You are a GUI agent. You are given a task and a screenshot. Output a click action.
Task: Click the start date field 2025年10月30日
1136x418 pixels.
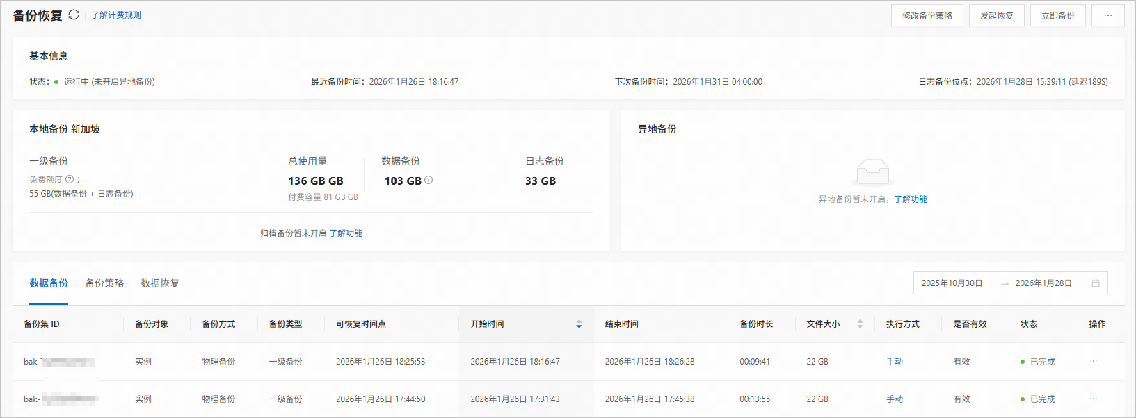click(952, 283)
